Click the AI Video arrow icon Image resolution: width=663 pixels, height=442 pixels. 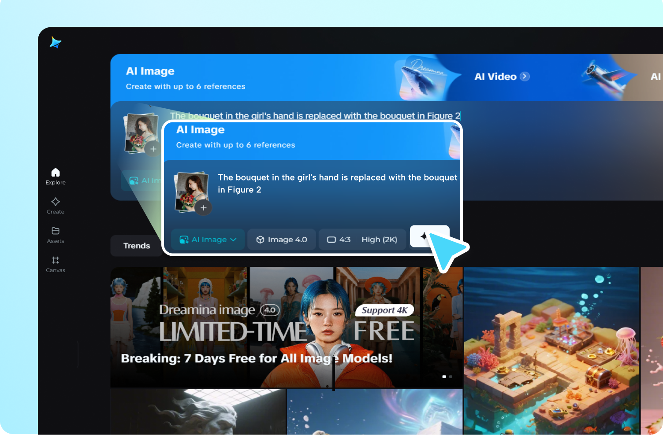(x=525, y=77)
